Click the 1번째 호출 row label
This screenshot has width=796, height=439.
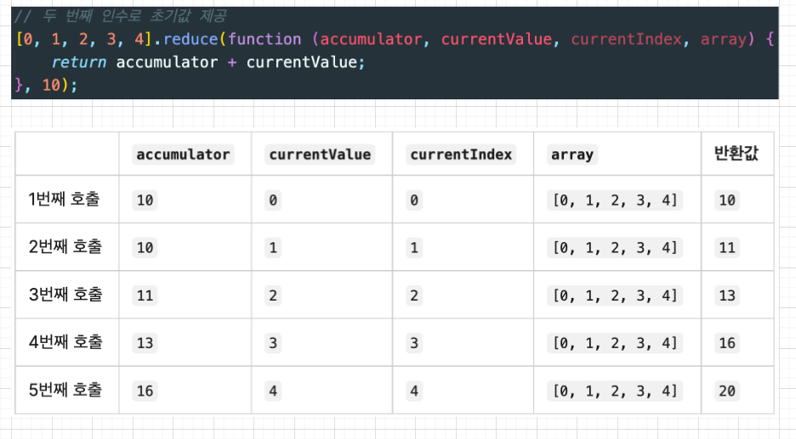[65, 200]
